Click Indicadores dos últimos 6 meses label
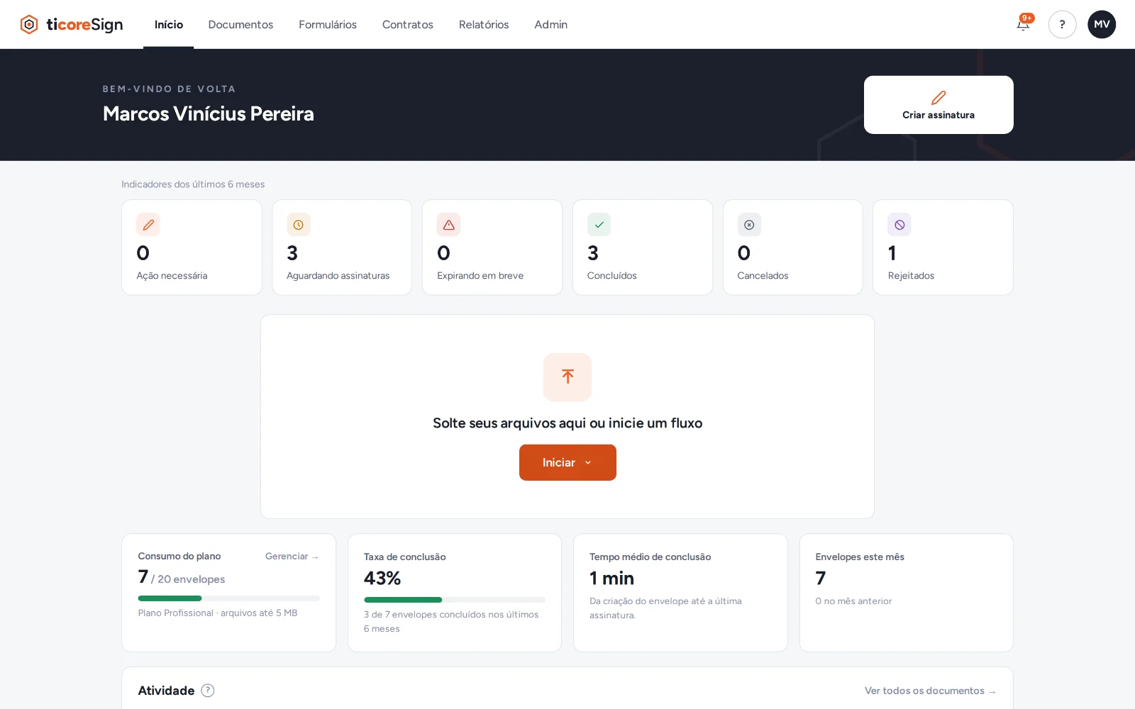This screenshot has height=709, width=1135. [193, 184]
